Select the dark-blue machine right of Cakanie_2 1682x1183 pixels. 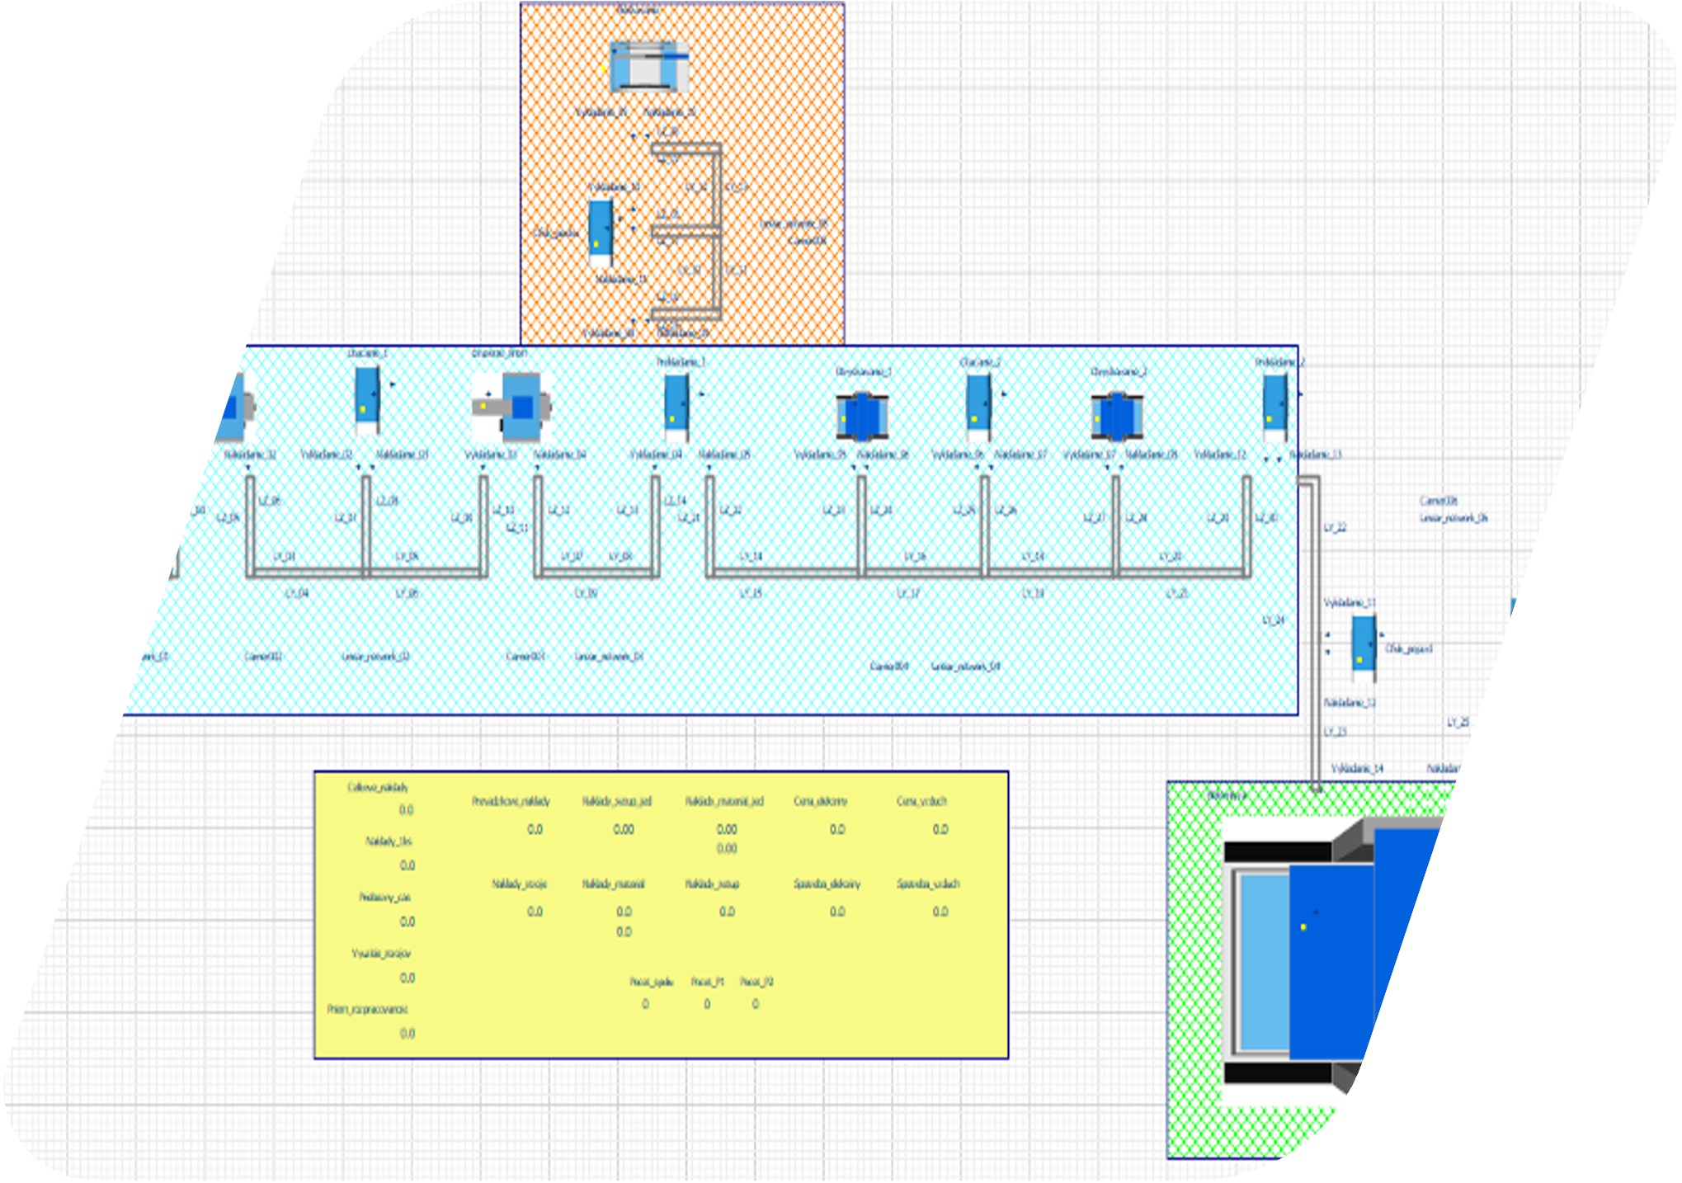point(1117,415)
